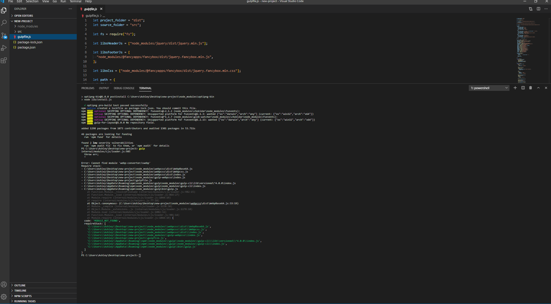Click the gulpfile.js editor tab
The height and width of the screenshot is (304, 551).
tap(90, 9)
